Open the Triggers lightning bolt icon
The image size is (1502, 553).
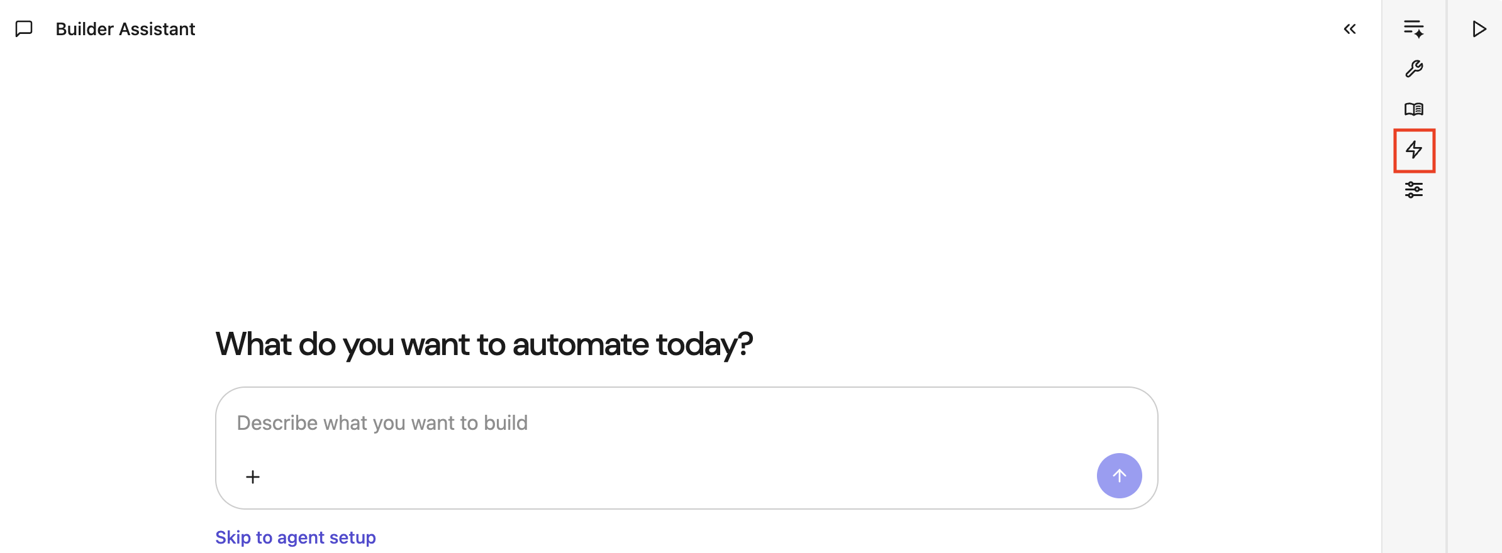tap(1414, 150)
